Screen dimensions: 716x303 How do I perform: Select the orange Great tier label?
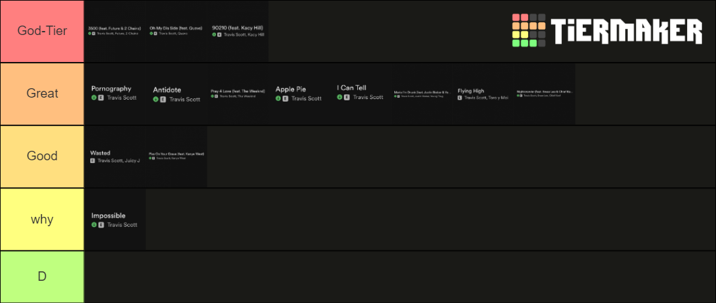(42, 94)
